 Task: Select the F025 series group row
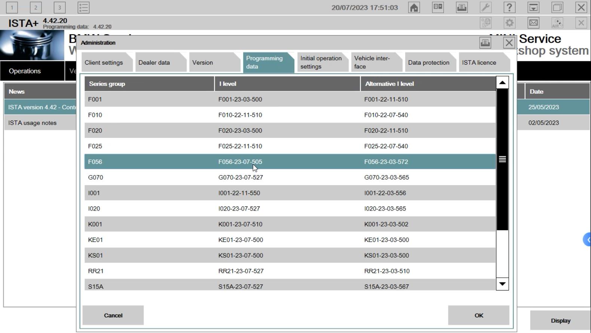[290, 146]
